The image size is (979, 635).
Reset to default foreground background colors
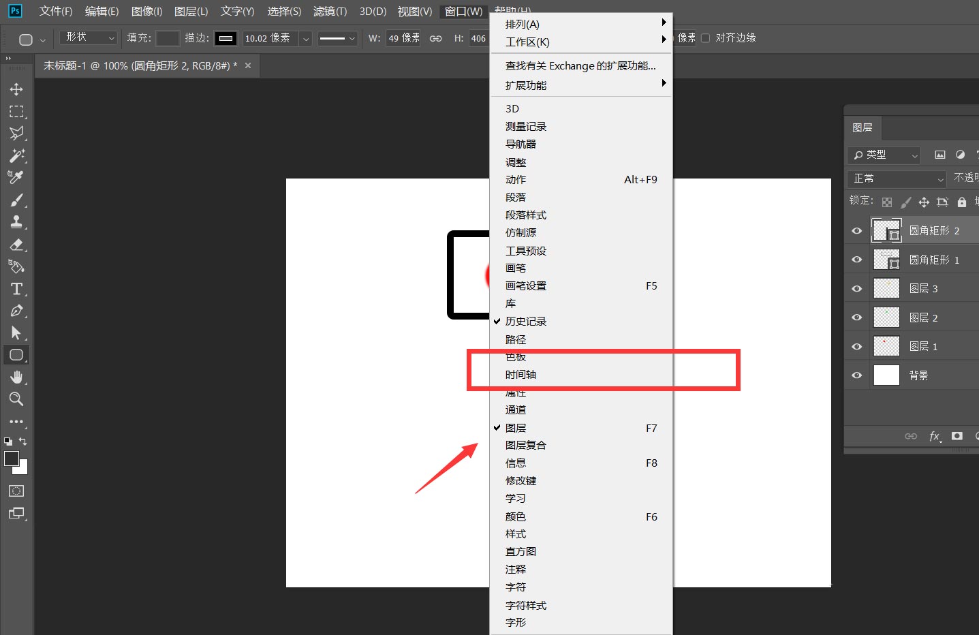click(x=8, y=442)
